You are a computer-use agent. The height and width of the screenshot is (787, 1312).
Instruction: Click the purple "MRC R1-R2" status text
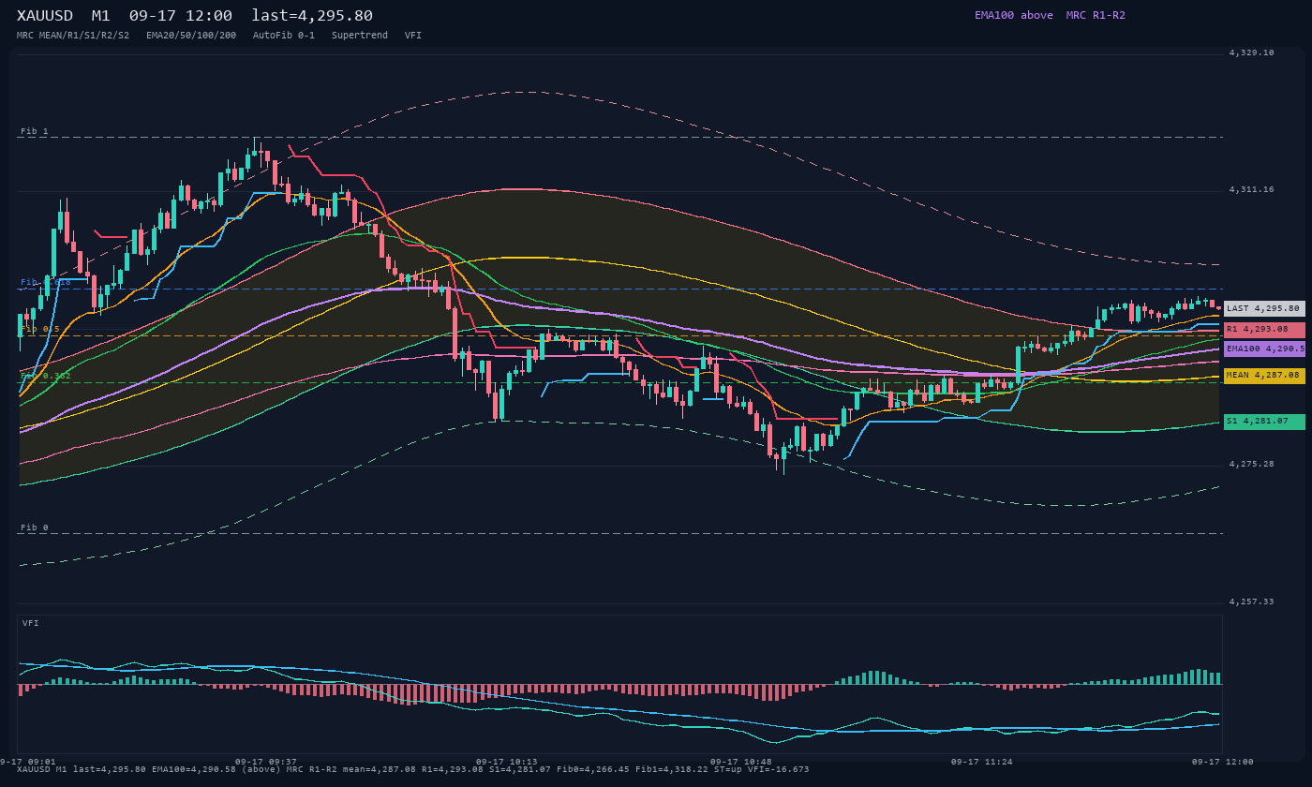click(x=1096, y=15)
